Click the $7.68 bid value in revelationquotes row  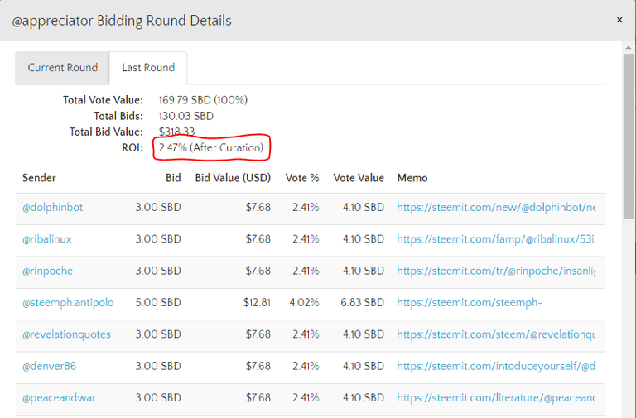258,334
